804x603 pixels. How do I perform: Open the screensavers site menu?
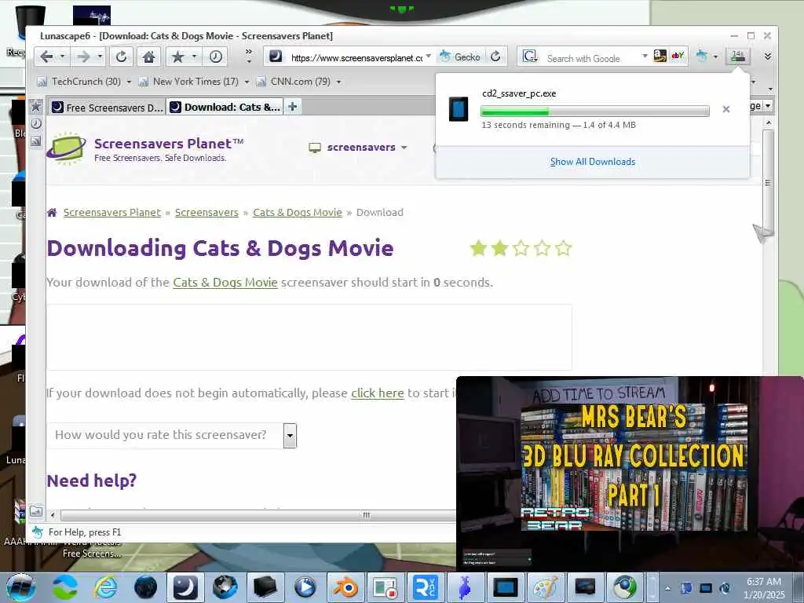point(358,148)
